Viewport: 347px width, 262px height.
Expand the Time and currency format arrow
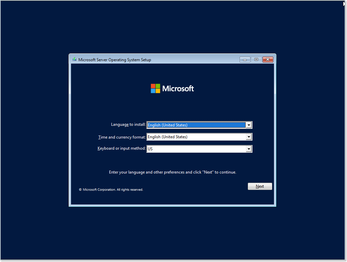(249, 137)
